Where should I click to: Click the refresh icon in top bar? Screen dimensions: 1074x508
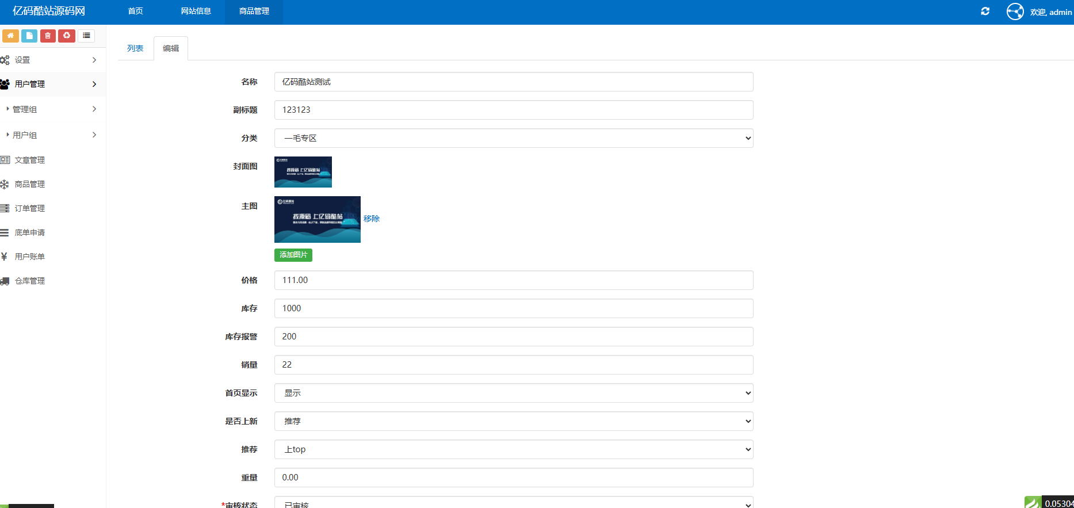tap(985, 12)
